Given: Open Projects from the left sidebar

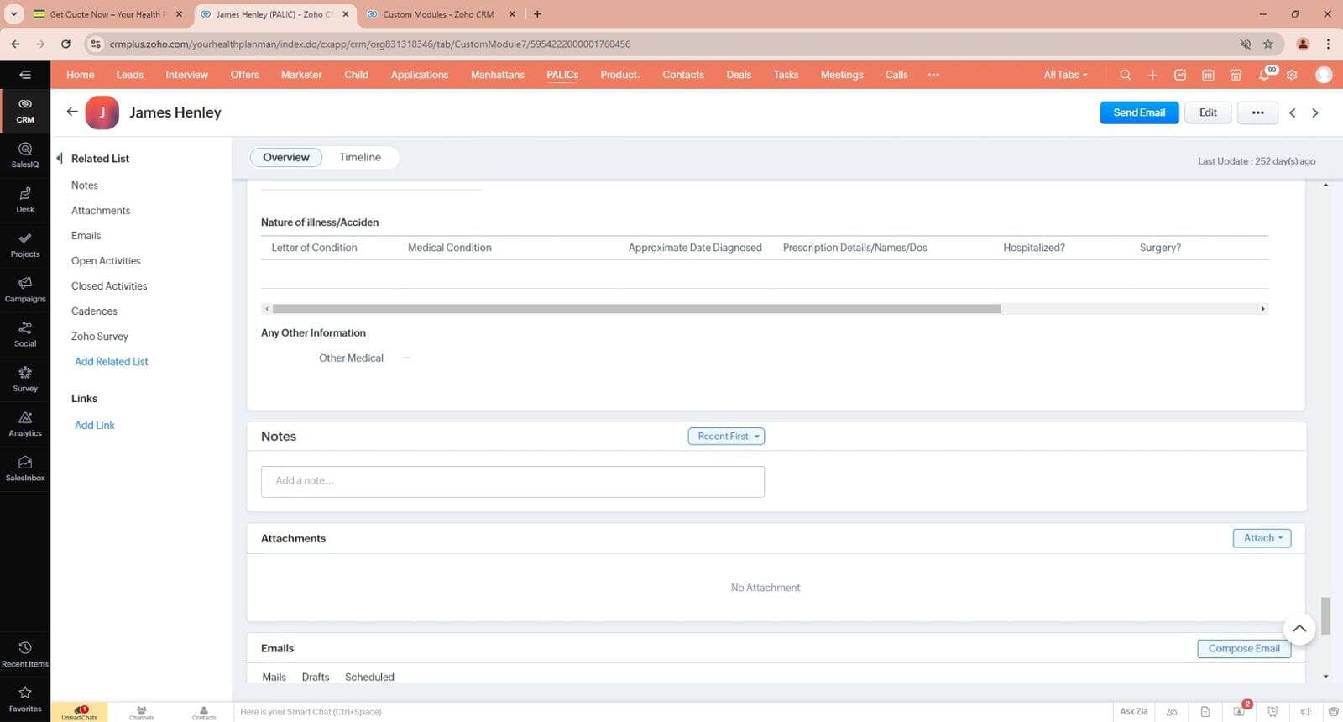Looking at the screenshot, I should (x=25, y=245).
